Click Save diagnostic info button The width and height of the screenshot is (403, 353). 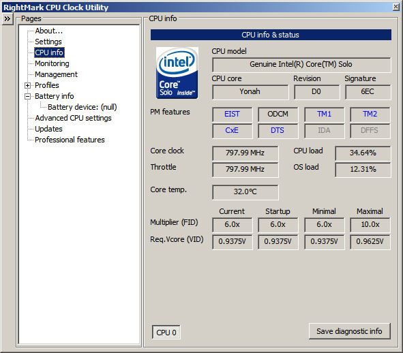coord(350,331)
